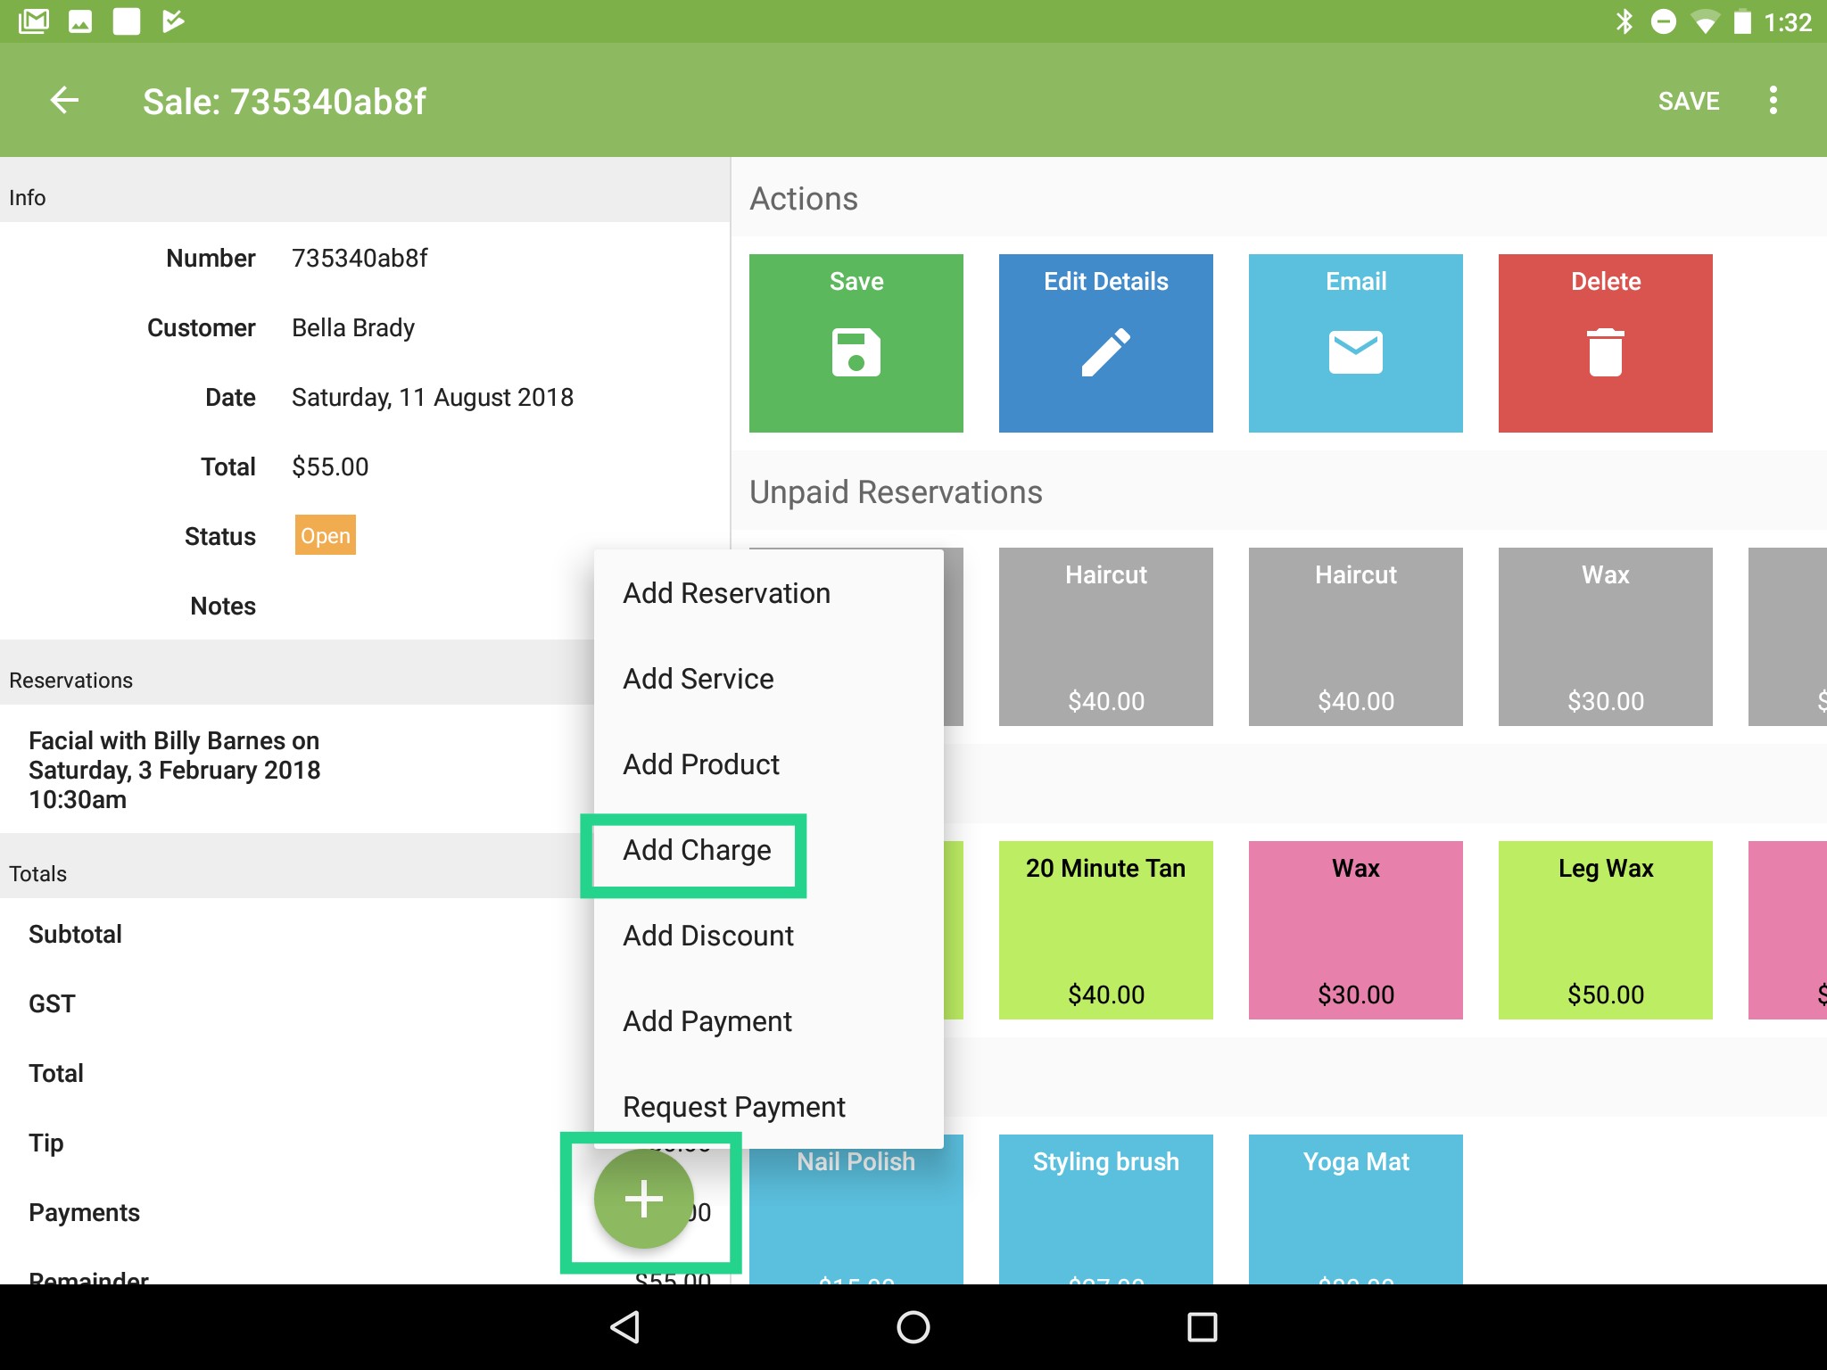
Task: Click the $55.00 total value in Info
Action: click(330, 467)
